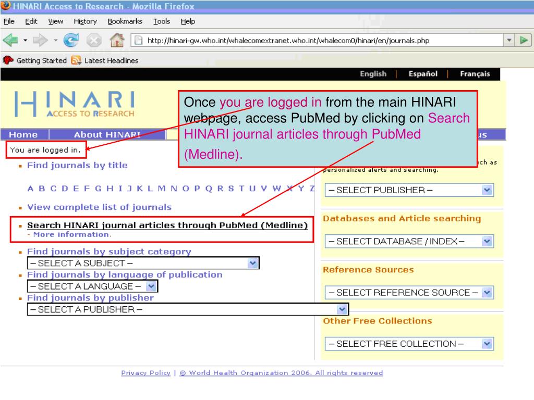Switch the language to Español
Screen dimensions: 534x400
(423, 74)
